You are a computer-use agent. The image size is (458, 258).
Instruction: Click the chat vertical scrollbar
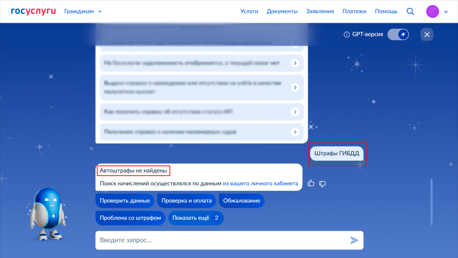431,202
